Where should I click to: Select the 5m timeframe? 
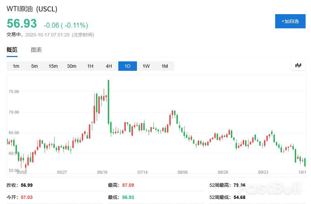tap(34, 66)
